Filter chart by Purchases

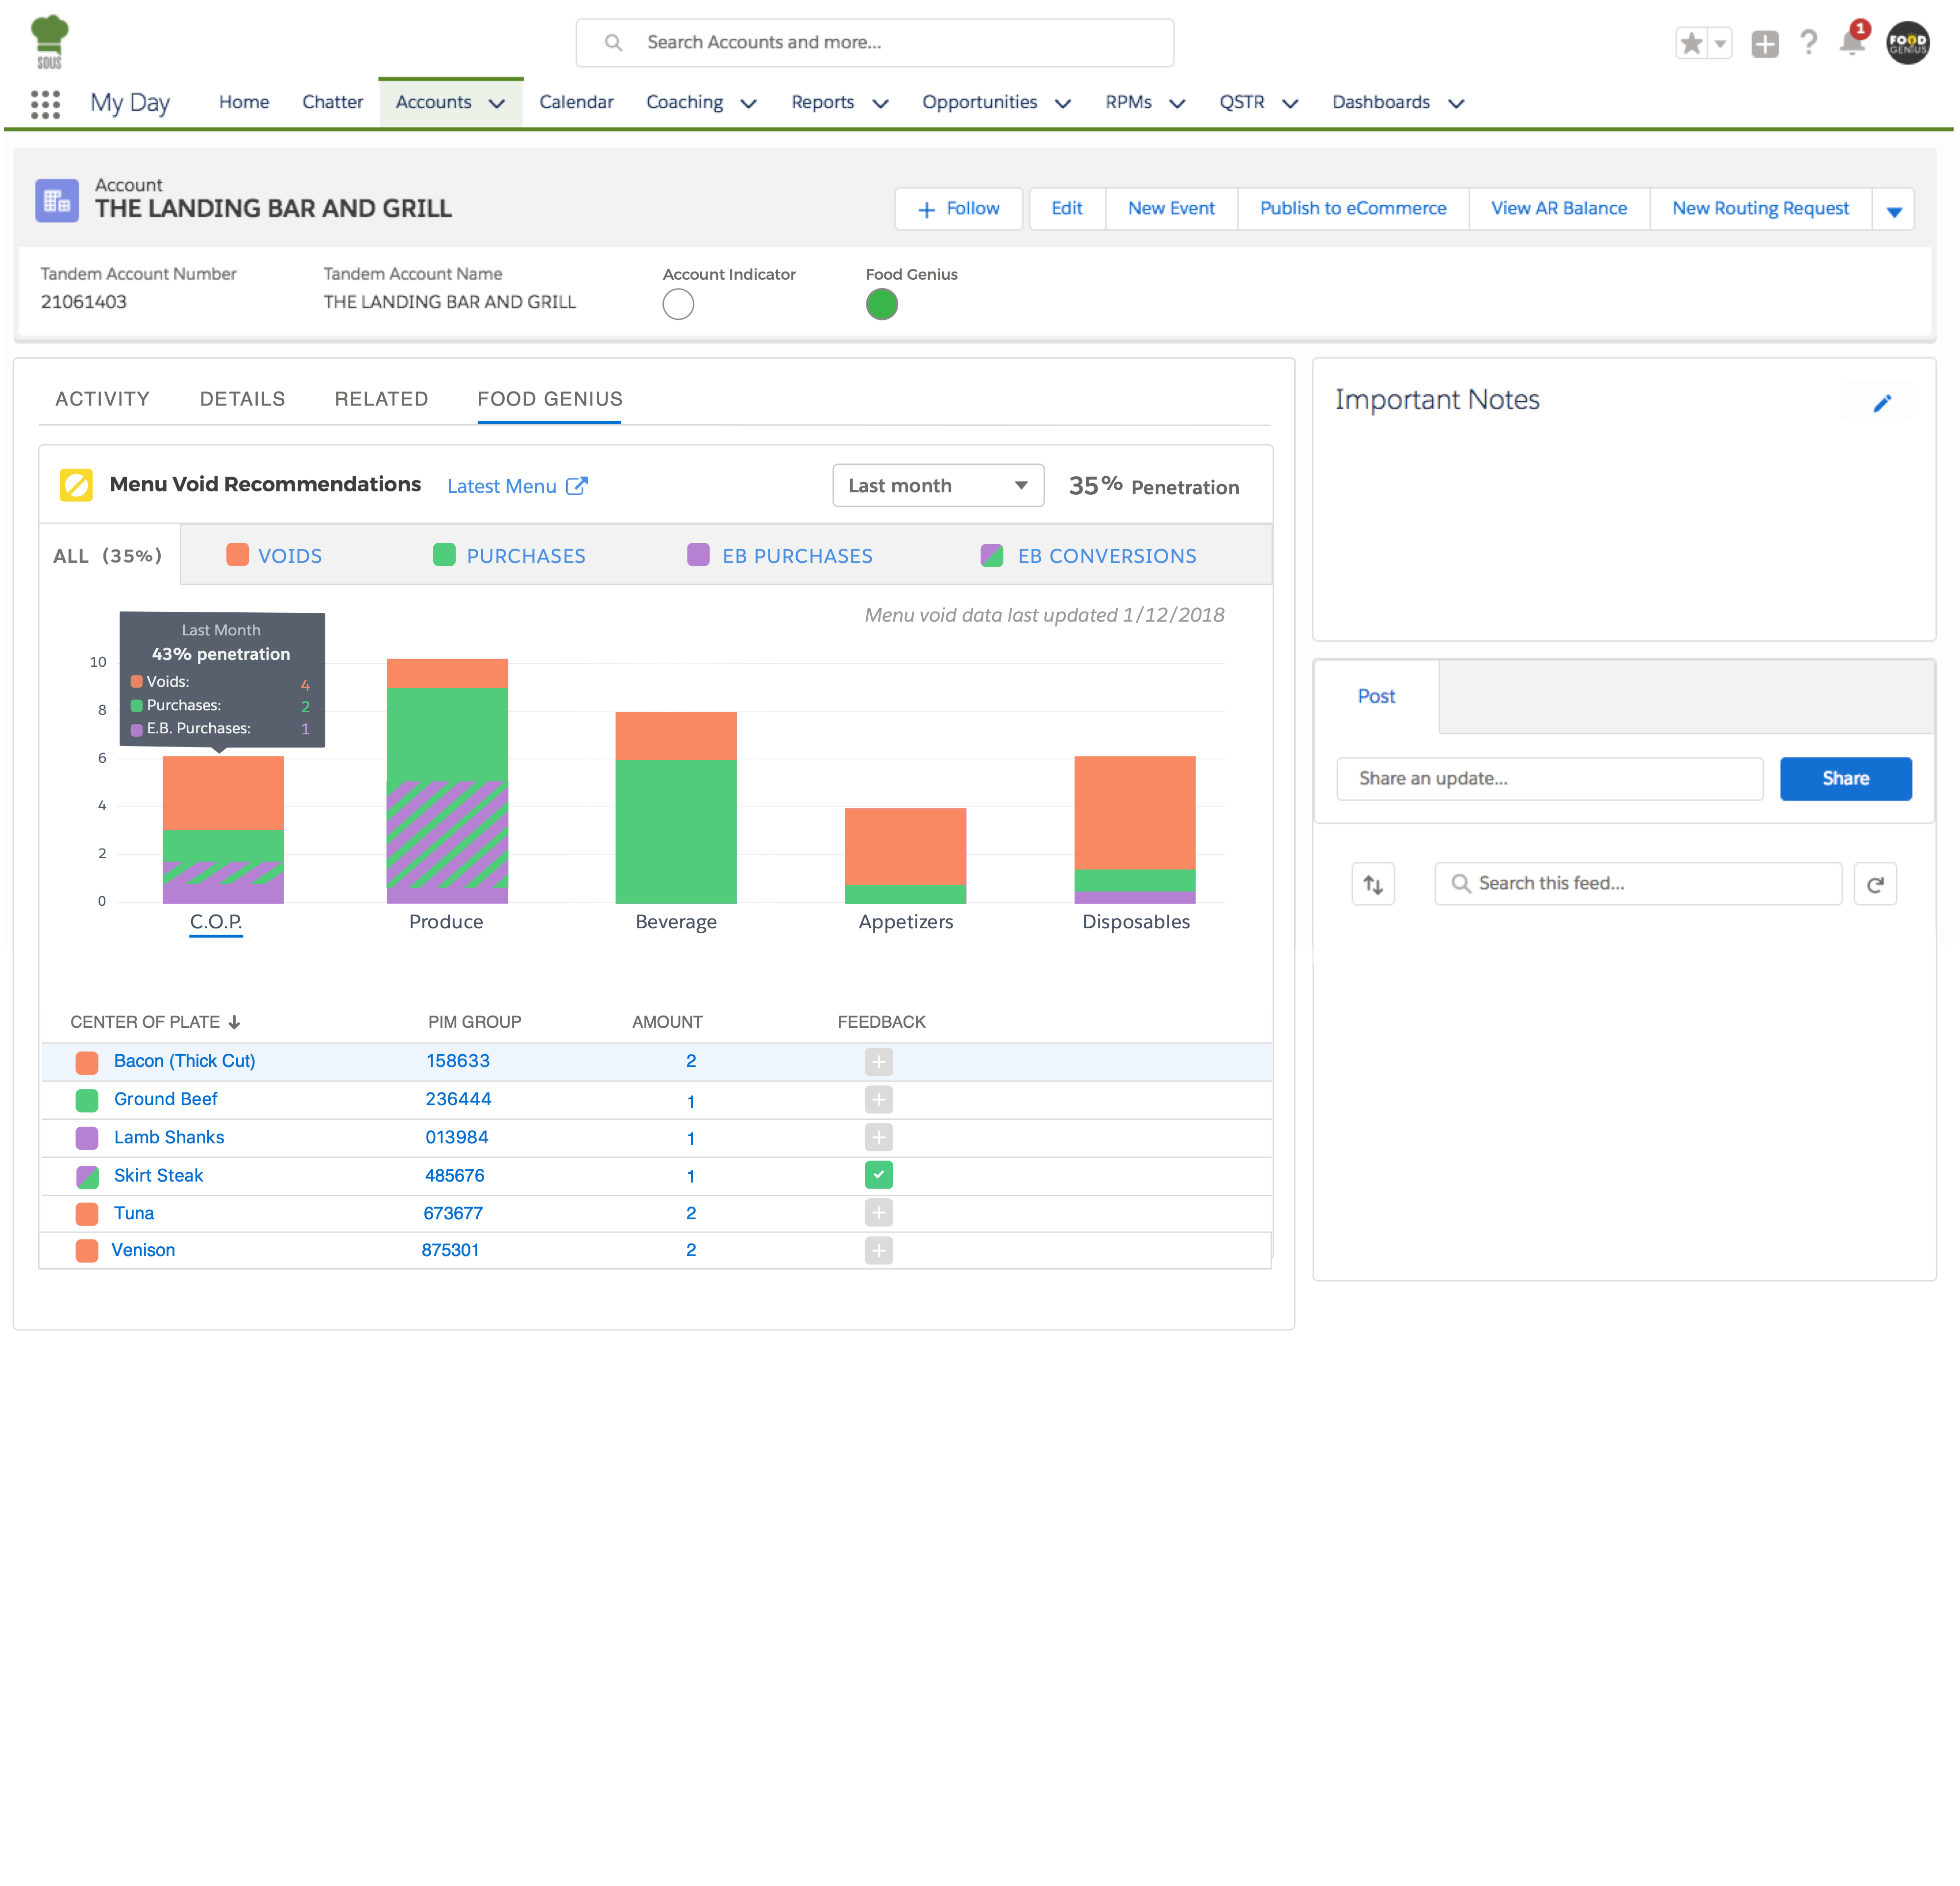(509, 556)
